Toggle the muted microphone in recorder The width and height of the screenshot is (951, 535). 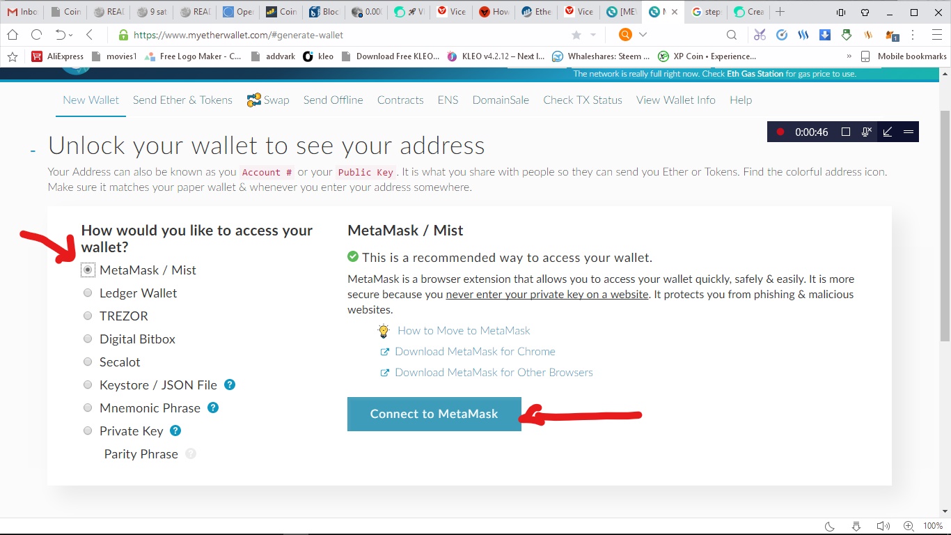click(867, 132)
